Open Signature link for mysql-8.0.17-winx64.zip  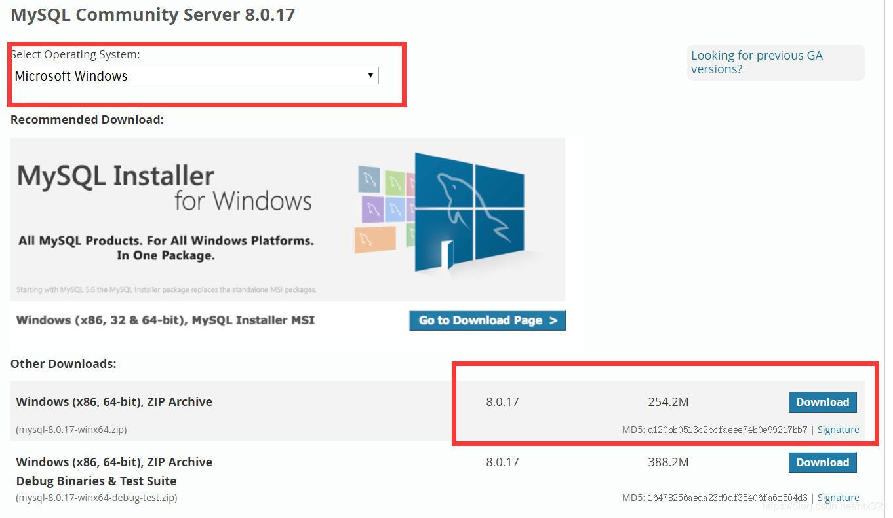point(838,430)
